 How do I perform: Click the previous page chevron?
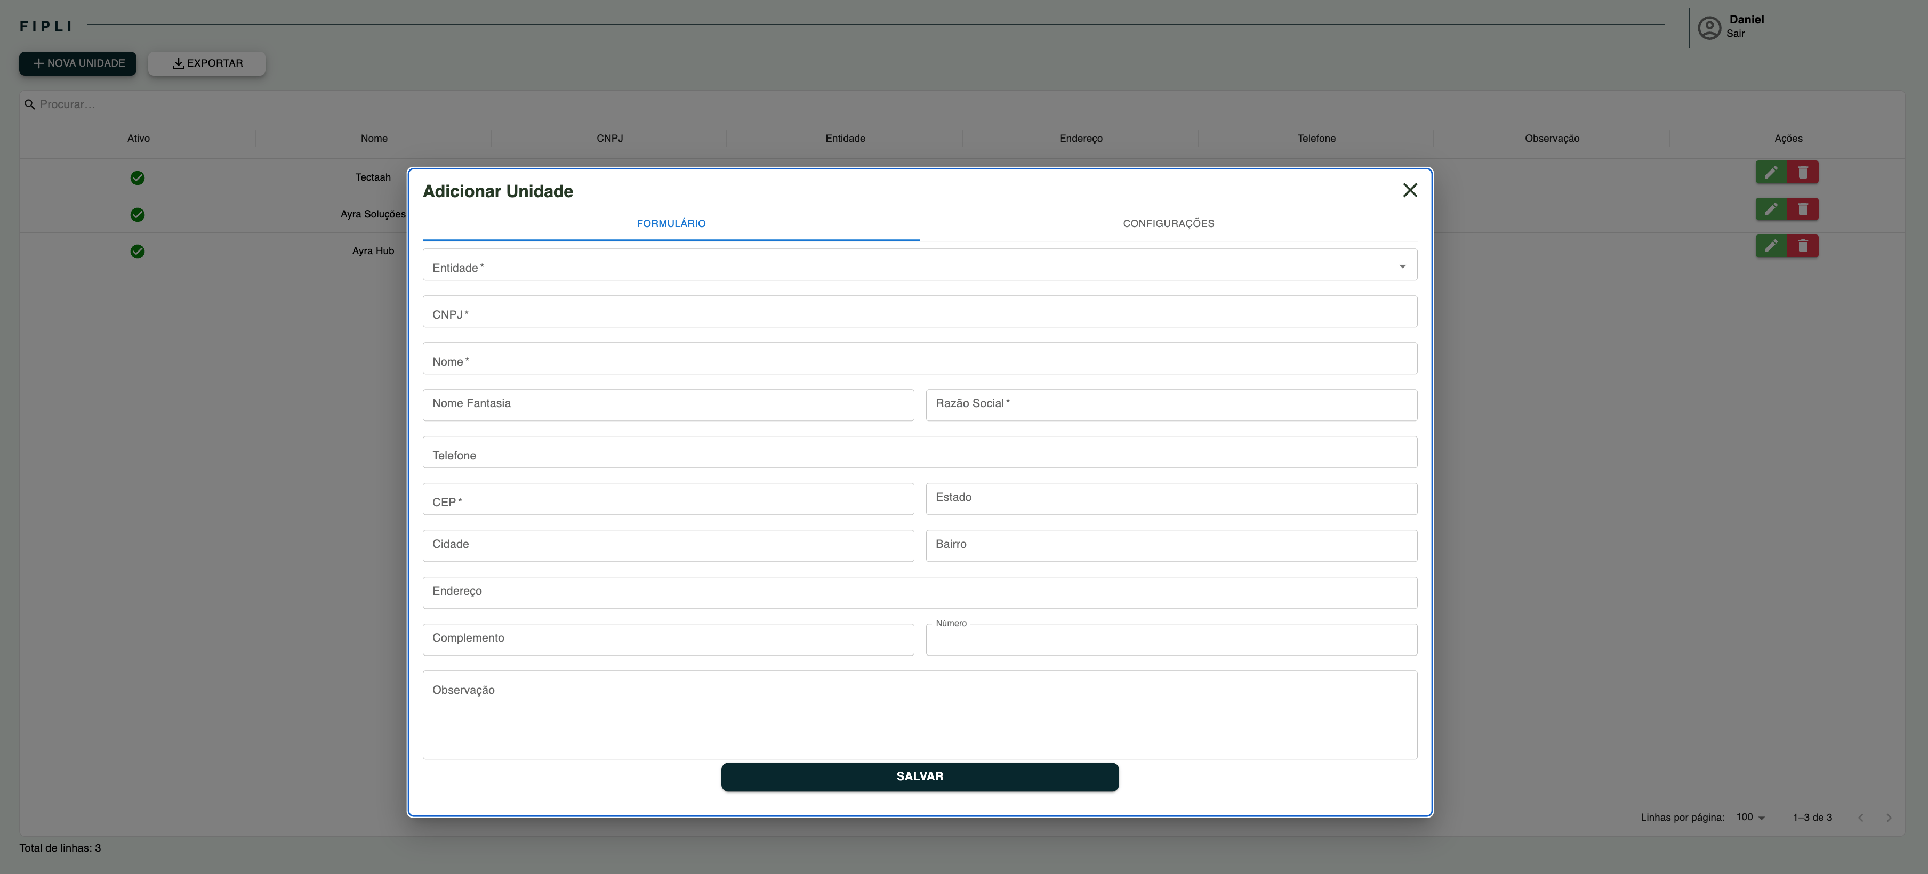coord(1861,818)
